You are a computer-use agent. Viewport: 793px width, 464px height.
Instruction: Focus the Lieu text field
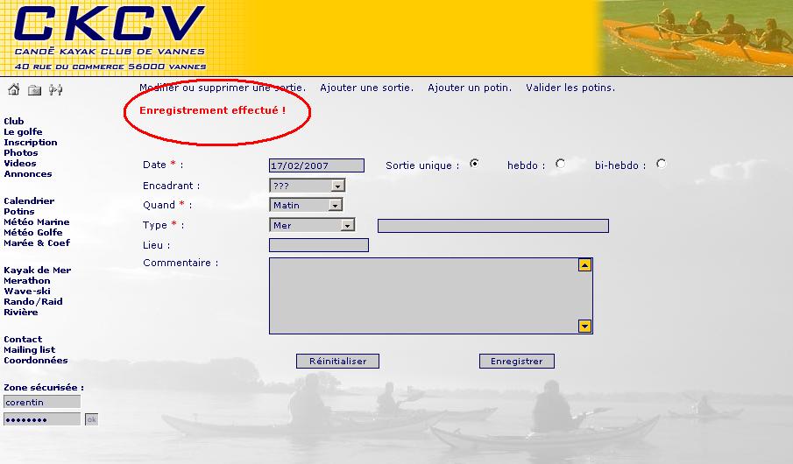point(319,245)
